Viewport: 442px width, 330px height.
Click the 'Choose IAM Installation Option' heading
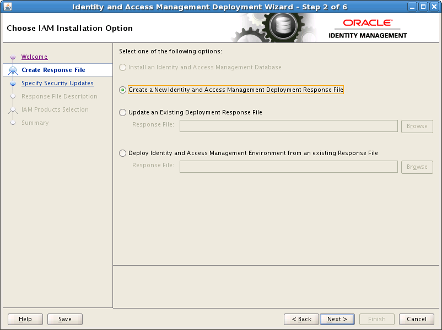[69, 28]
